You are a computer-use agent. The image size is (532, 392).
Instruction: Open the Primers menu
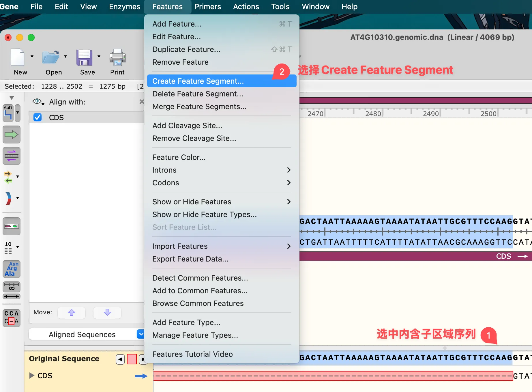click(x=207, y=7)
